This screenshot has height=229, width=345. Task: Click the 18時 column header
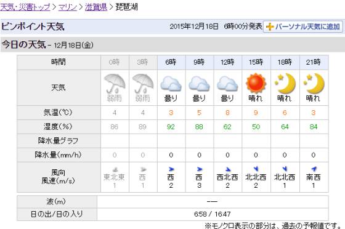[x=285, y=62]
